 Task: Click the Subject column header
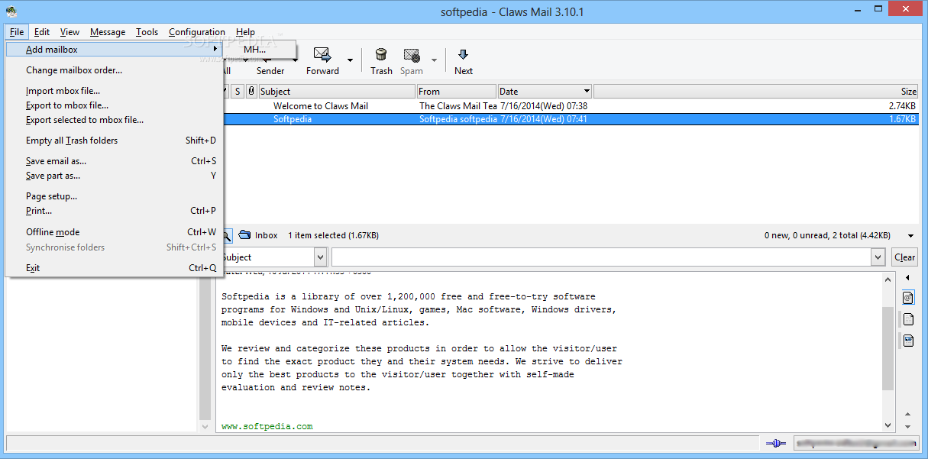[x=337, y=92]
